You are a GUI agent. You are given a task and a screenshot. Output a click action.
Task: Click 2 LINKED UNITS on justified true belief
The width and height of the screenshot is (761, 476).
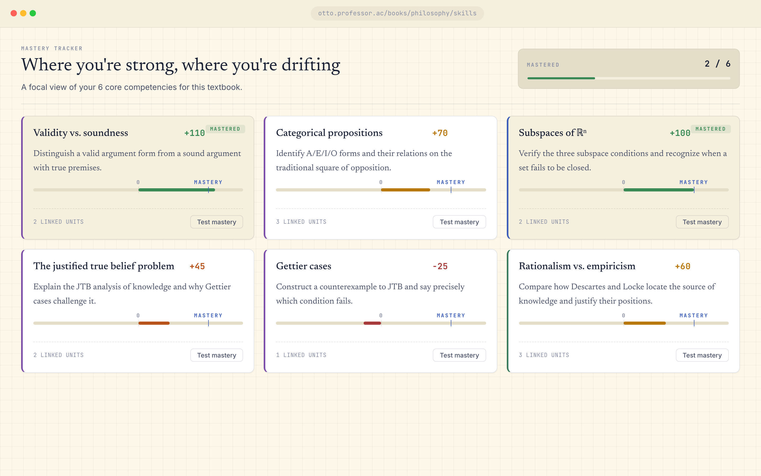pyautogui.click(x=58, y=355)
